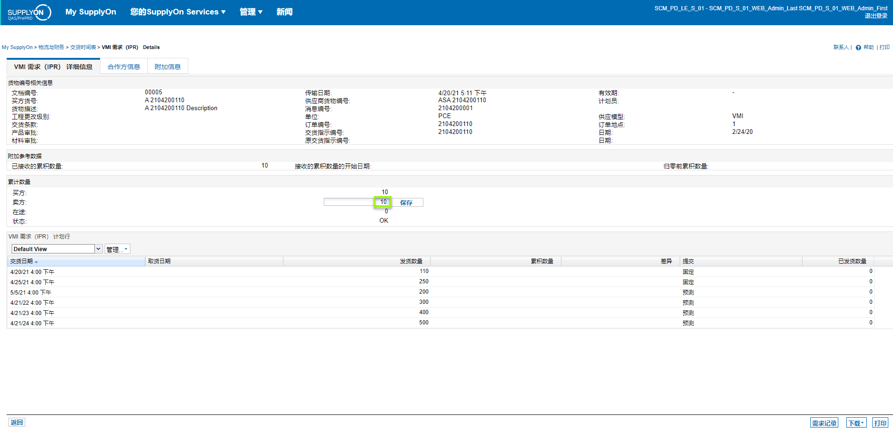Click 退出登录 logout link
Viewport: 893px width, 428px height.
[876, 16]
